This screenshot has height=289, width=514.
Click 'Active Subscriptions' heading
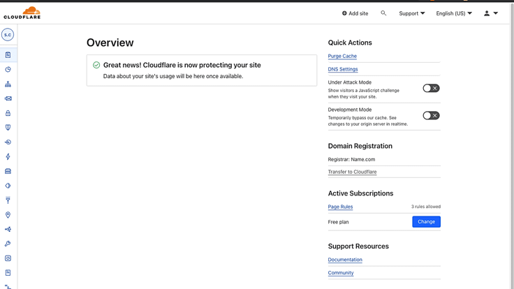click(360, 193)
